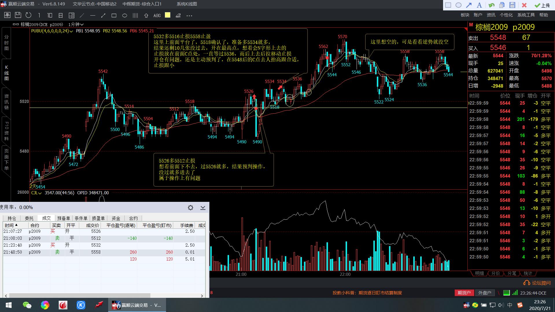Select the ABC text annotation tool

(157, 16)
